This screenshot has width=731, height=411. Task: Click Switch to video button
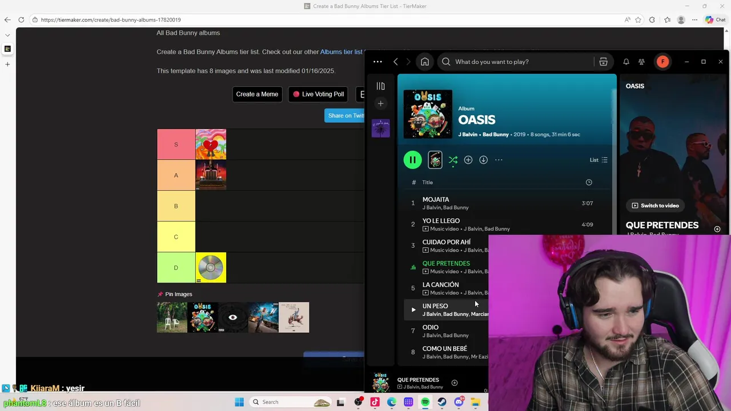[655, 205]
